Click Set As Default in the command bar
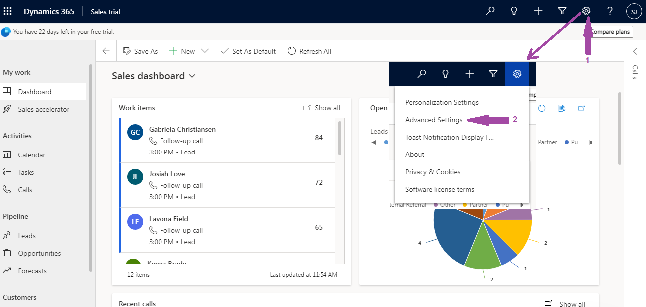This screenshot has width=646, height=307. pos(248,51)
